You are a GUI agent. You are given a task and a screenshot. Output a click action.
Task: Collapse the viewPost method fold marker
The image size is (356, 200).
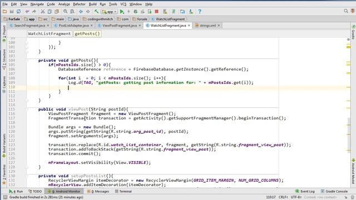pos(27,109)
